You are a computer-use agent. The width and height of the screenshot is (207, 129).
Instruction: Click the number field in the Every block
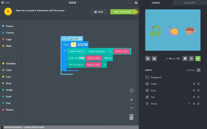[x=74, y=45]
